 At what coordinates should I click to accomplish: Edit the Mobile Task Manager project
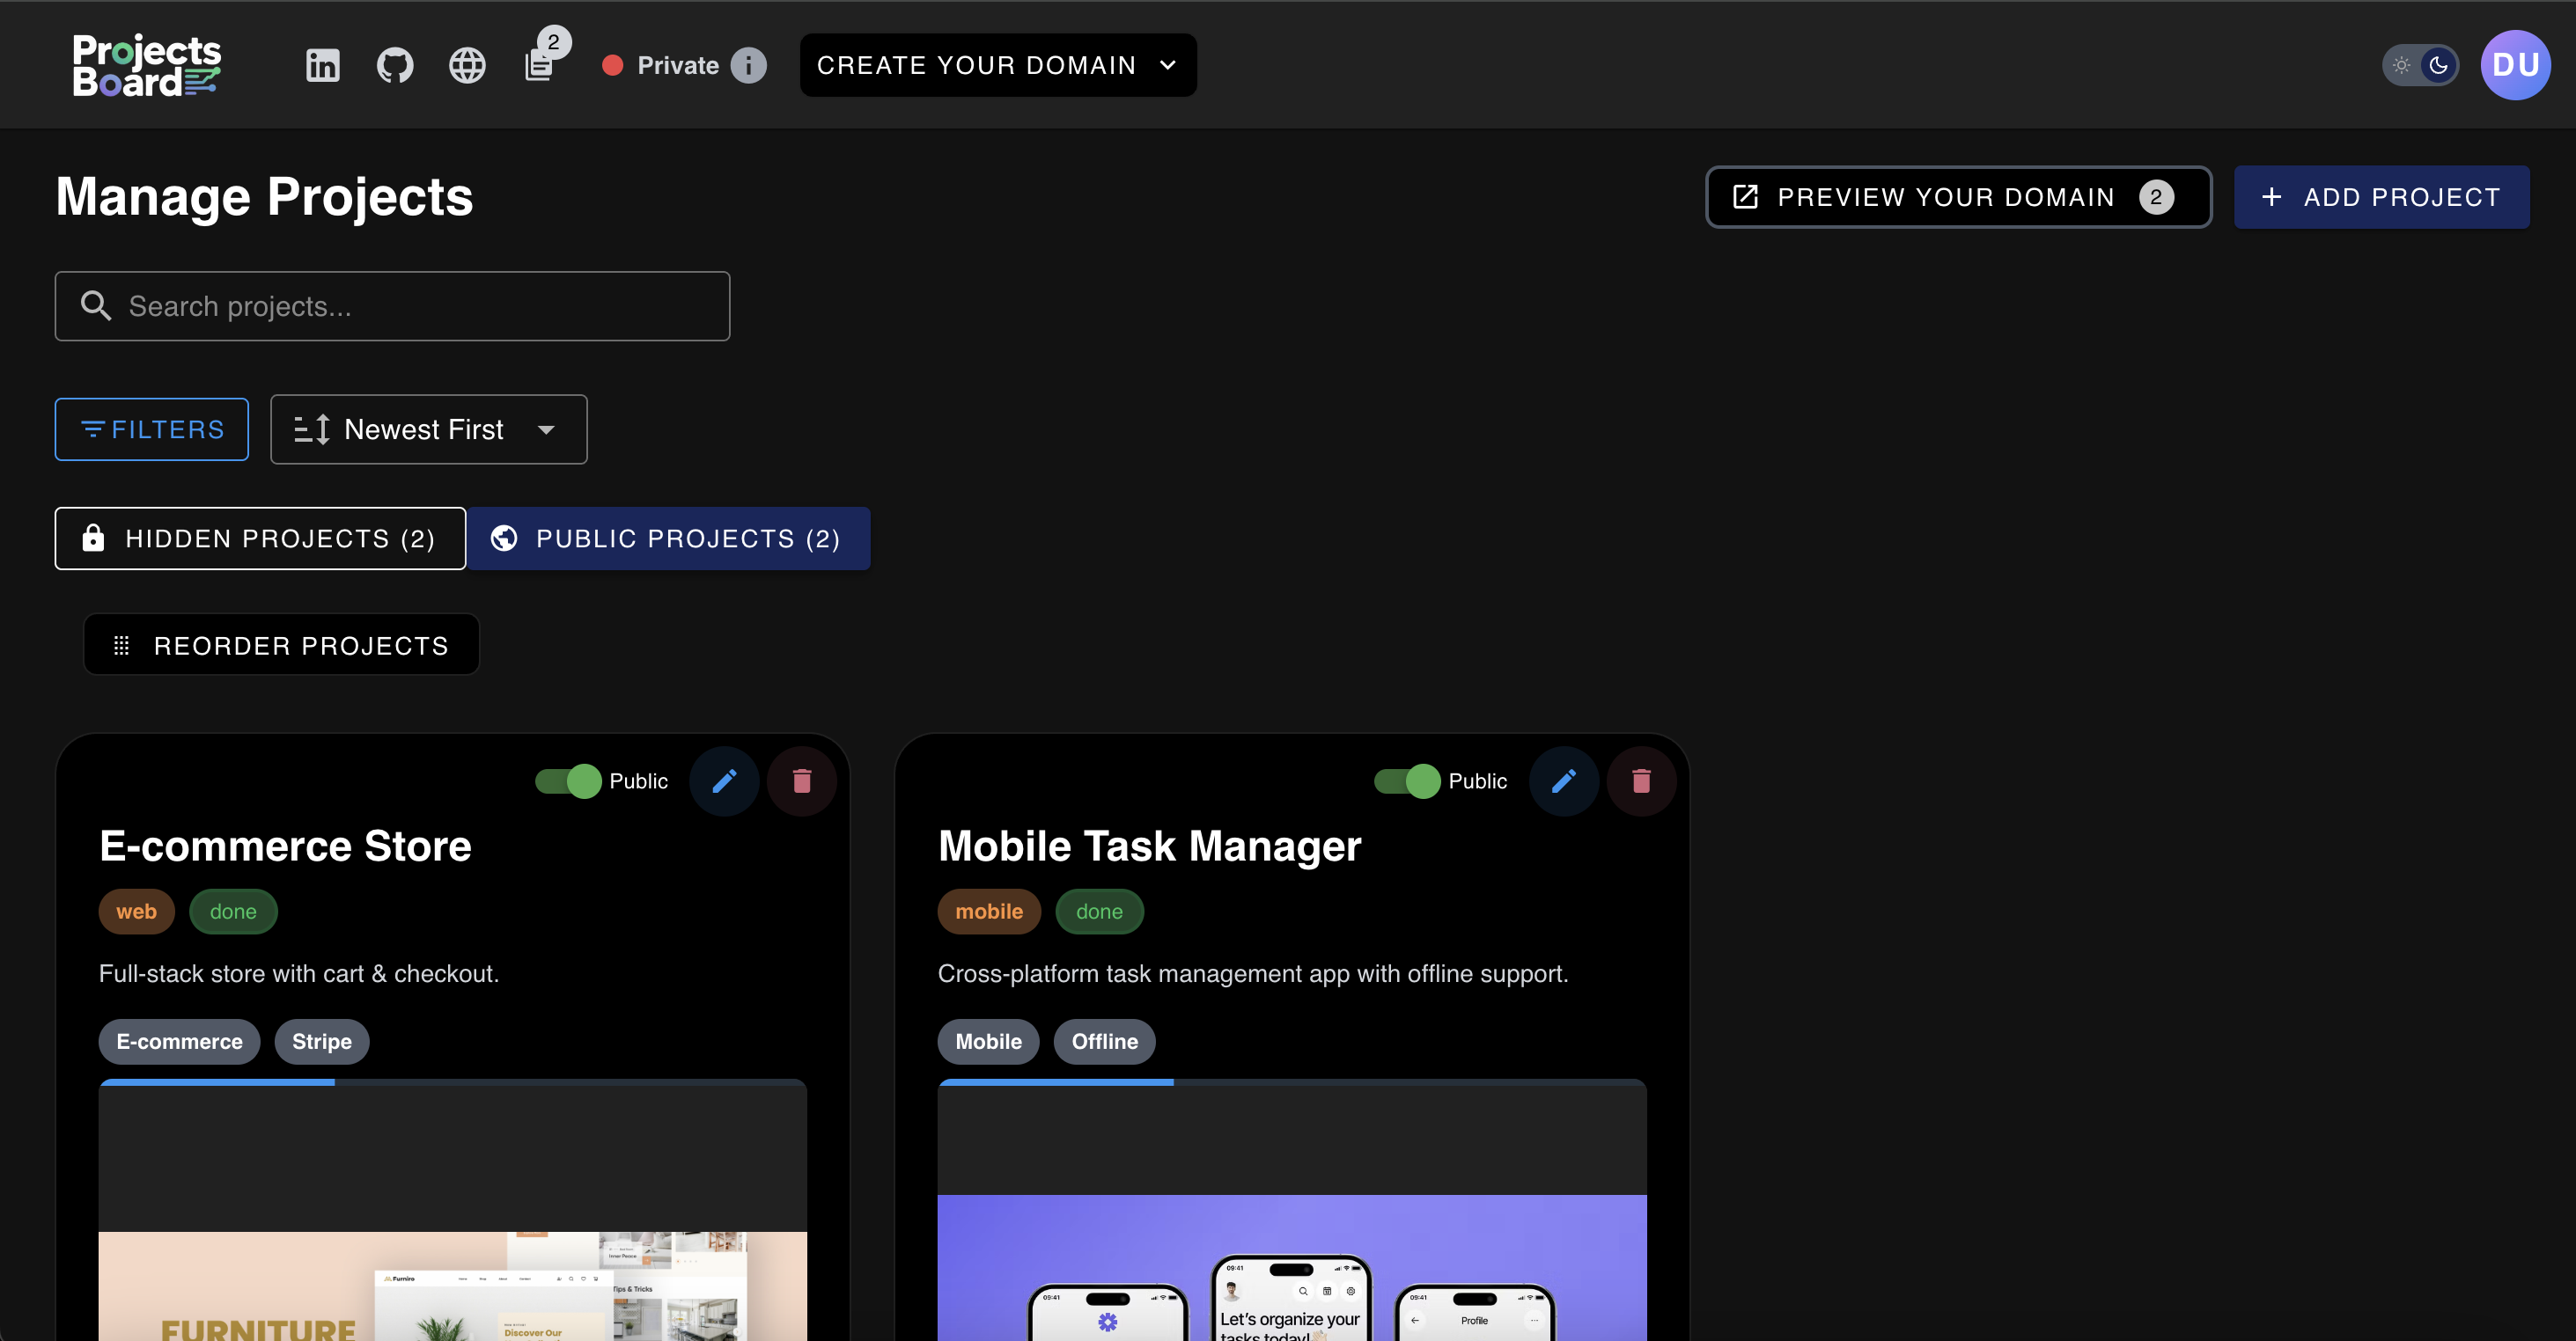[x=1563, y=780]
